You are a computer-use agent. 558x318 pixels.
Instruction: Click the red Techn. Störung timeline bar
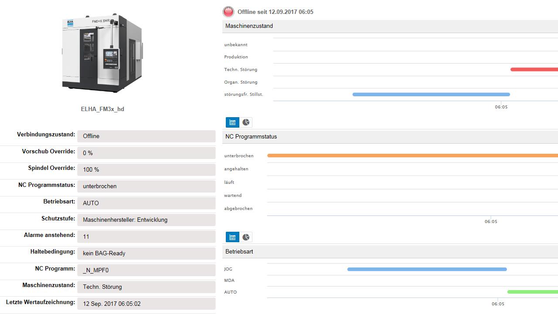click(534, 69)
